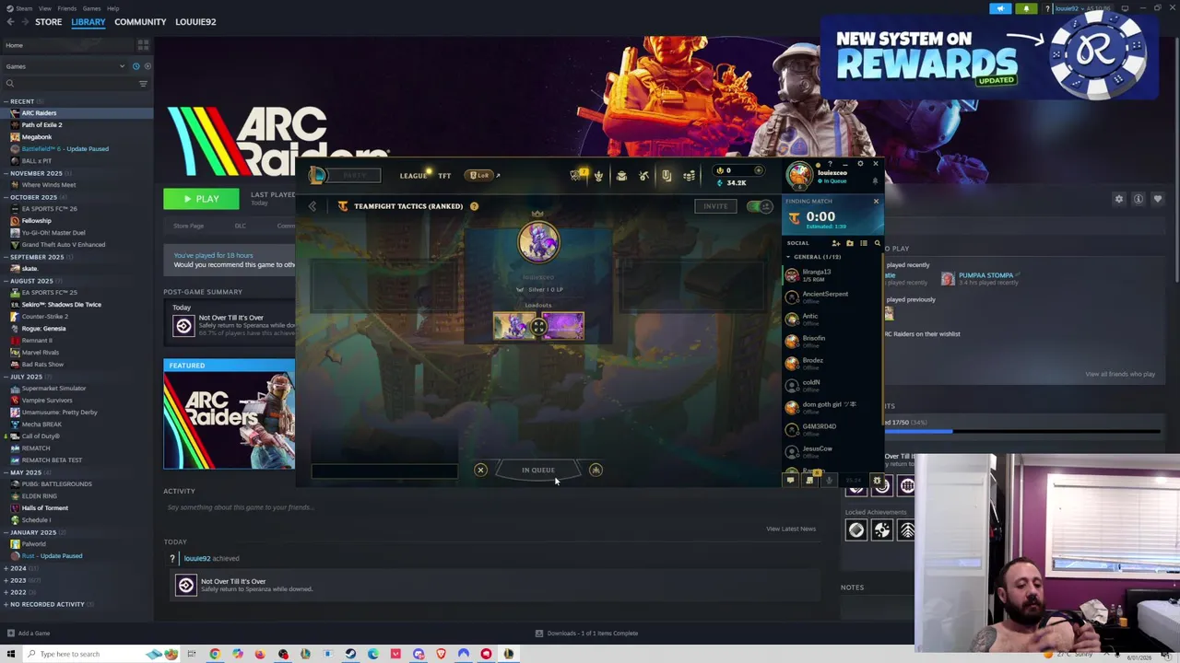Viewport: 1180px width, 663px height.
Task: Open the League client collection backpack icon
Action: pyautogui.click(x=621, y=175)
